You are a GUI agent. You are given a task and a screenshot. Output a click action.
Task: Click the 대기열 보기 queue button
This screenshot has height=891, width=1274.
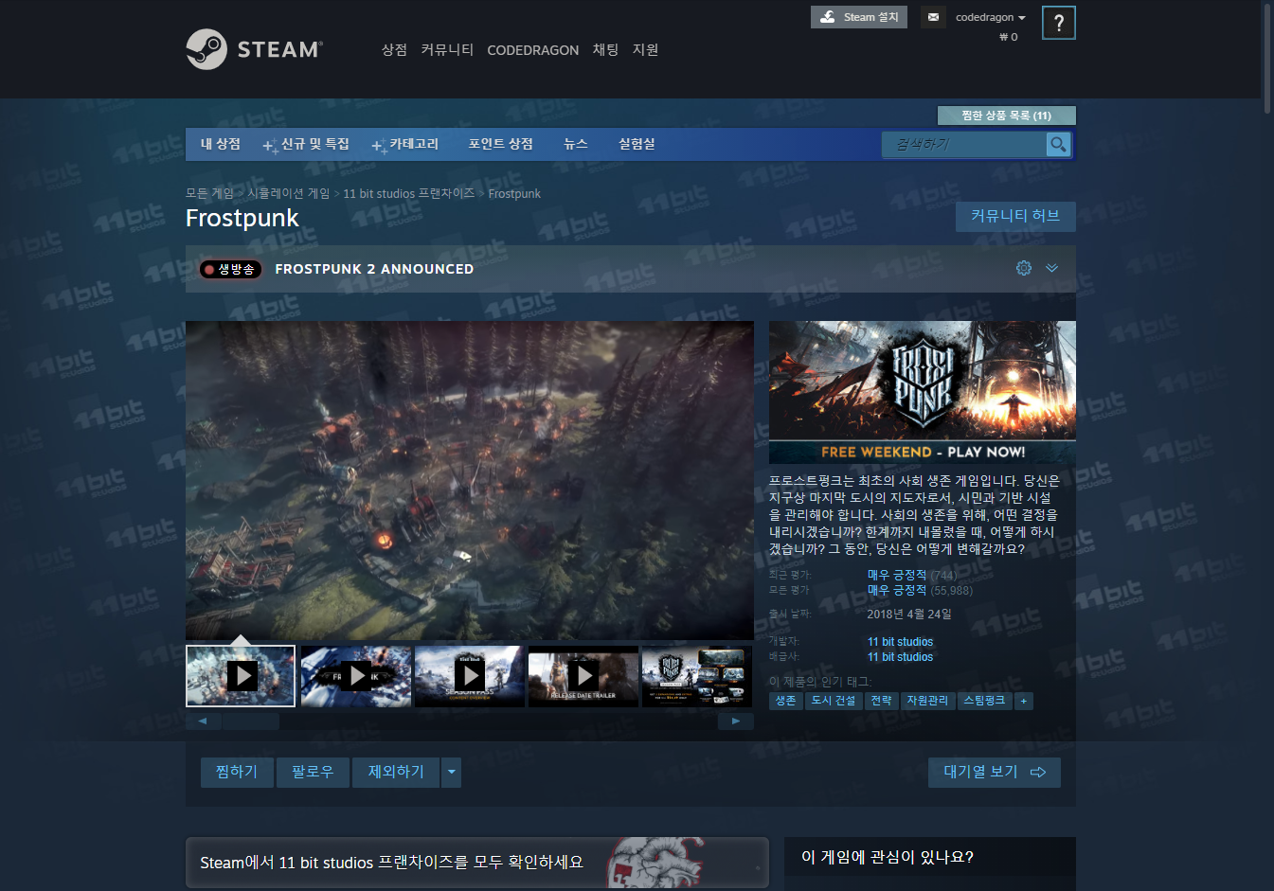(995, 772)
